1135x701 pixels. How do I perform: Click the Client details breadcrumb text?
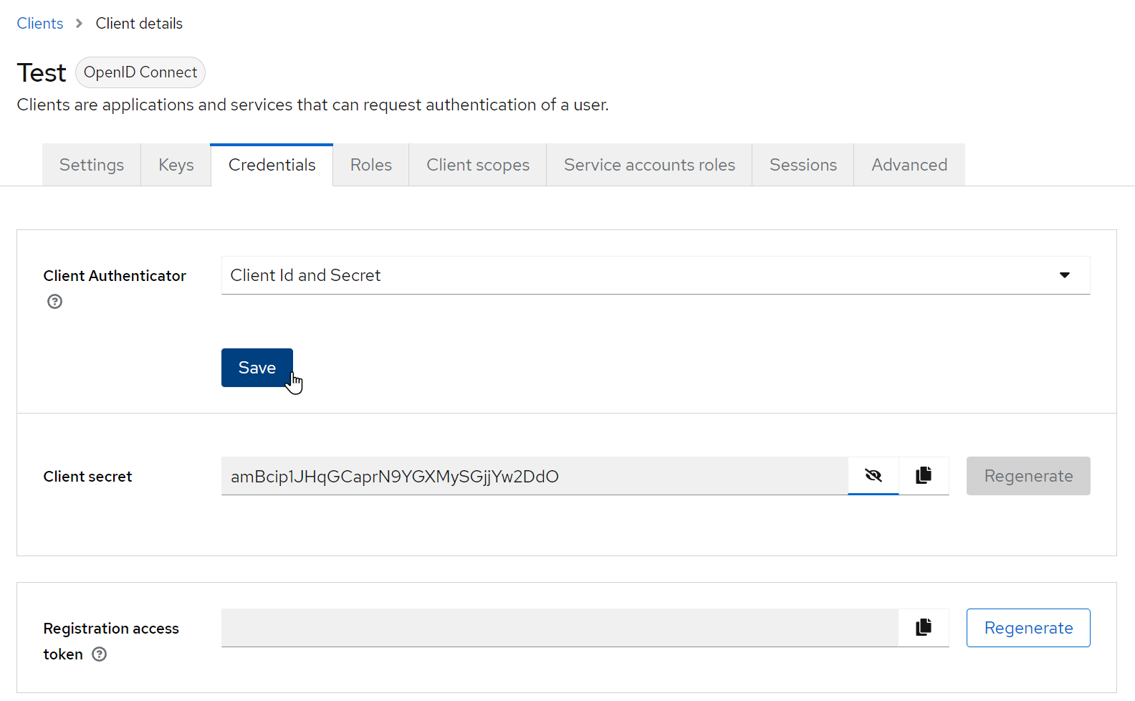click(x=139, y=24)
